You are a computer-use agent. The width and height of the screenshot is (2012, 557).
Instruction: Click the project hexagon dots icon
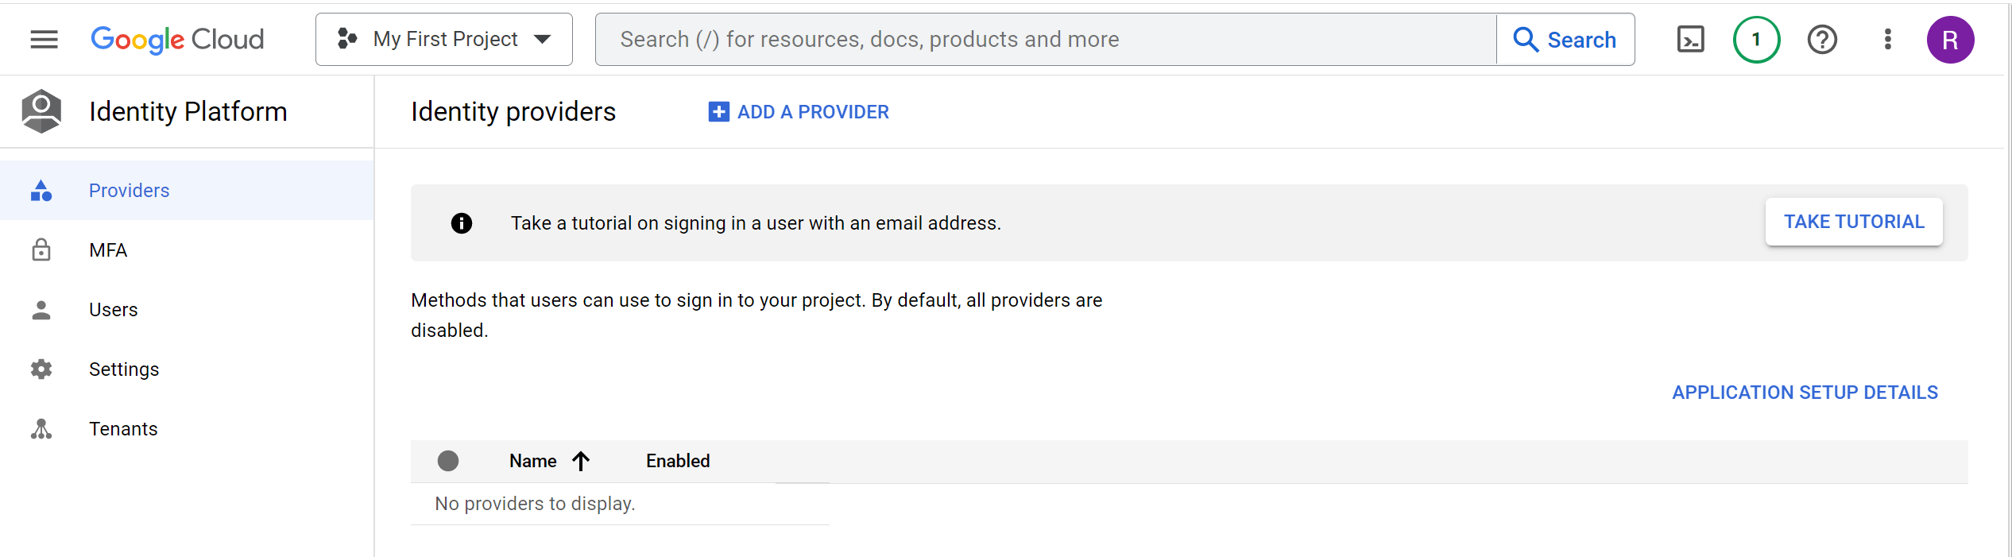[347, 38]
